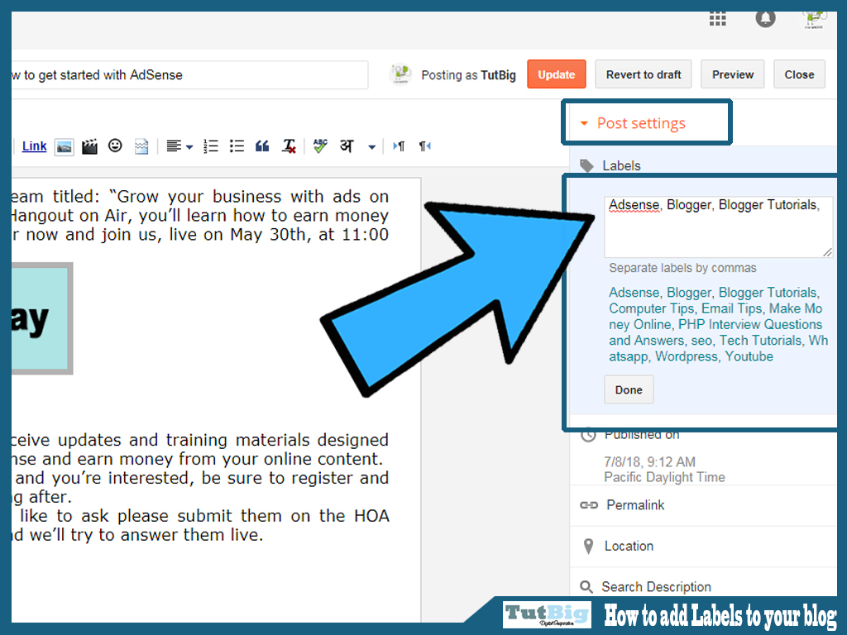Click the transliteration अ icon
The image size is (847, 635).
point(345,146)
